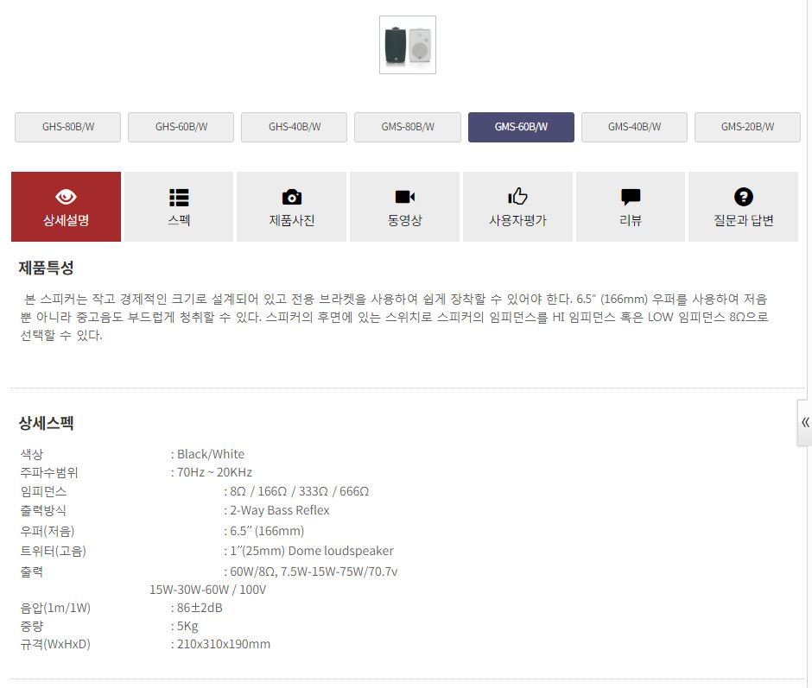
Task: Click the eye icon for 상세설명
Action: click(x=66, y=197)
